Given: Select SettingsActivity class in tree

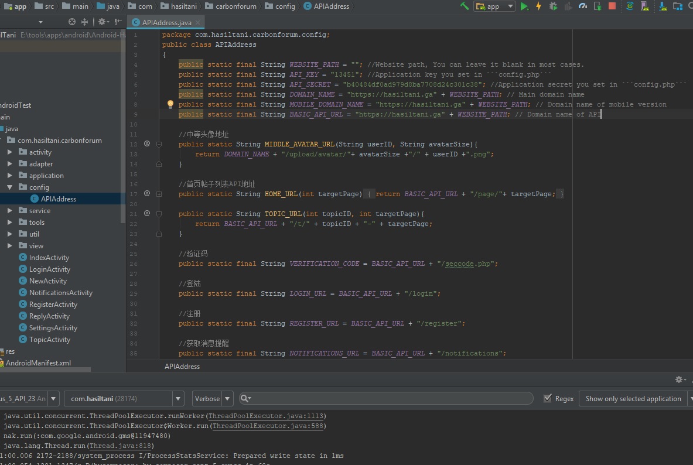Looking at the screenshot, I should (53, 328).
